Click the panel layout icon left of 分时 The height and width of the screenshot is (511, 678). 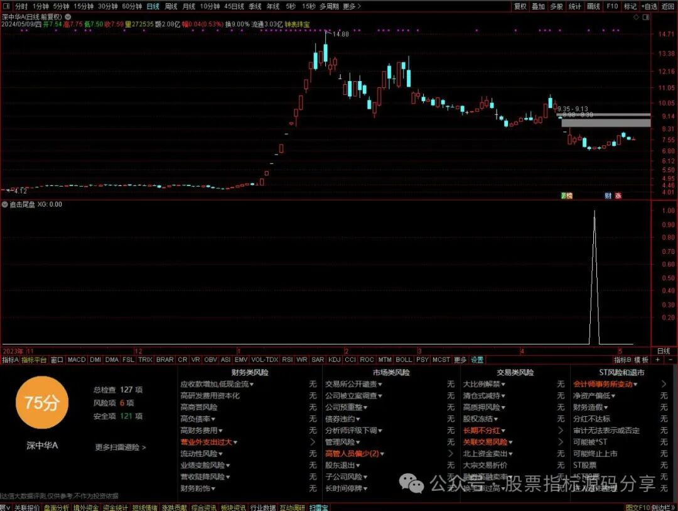(x=6, y=6)
